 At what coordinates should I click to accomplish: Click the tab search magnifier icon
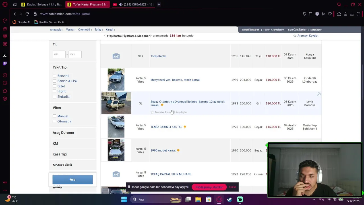[339, 5]
